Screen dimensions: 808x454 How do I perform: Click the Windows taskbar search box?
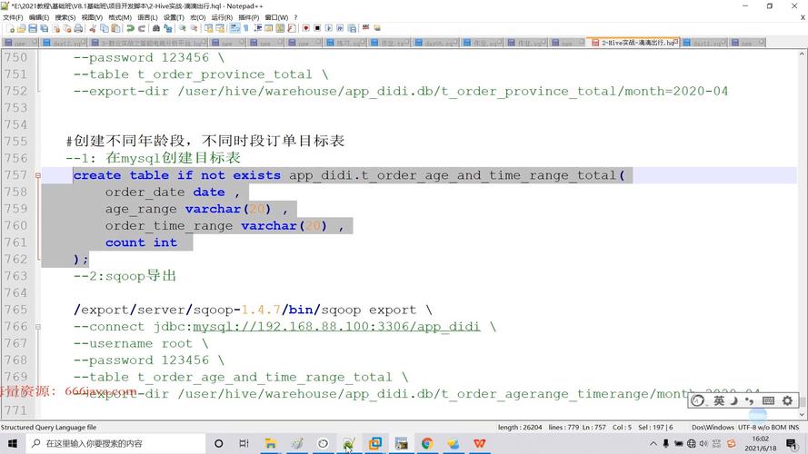115,443
